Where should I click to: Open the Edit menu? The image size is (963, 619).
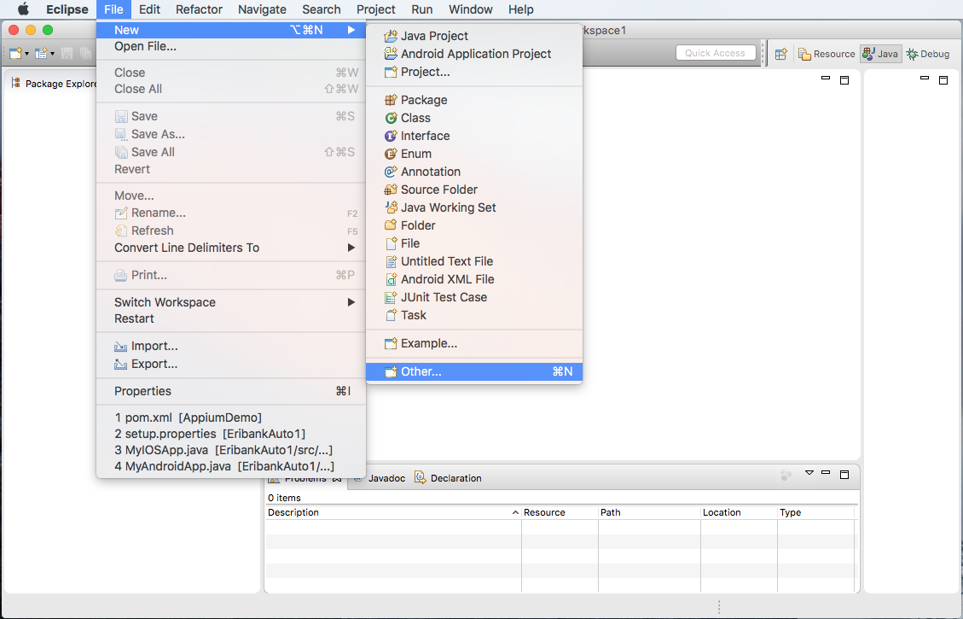pyautogui.click(x=149, y=9)
